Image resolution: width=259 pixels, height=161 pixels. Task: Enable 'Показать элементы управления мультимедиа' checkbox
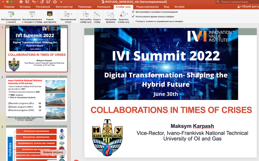tap(133, 21)
